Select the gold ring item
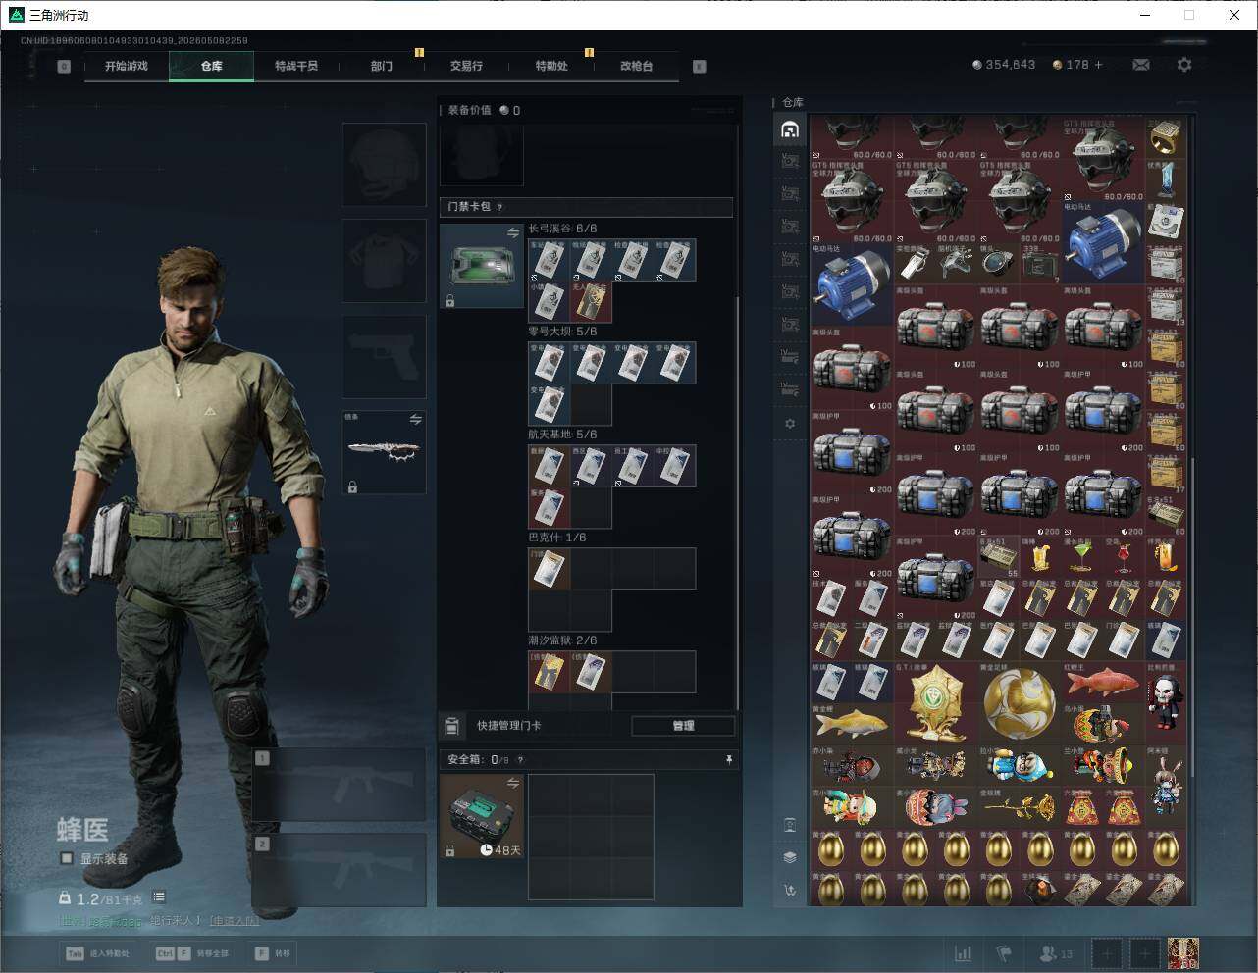The width and height of the screenshot is (1258, 973). [1166, 138]
